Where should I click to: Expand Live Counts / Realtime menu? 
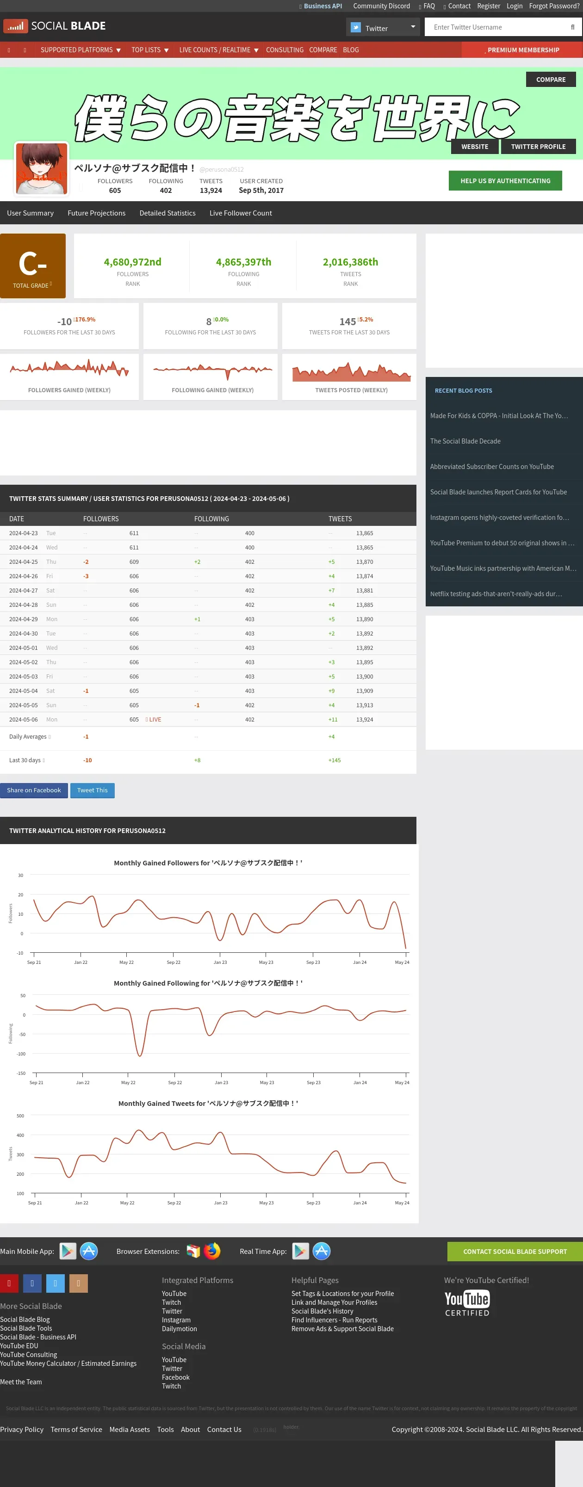tap(219, 49)
